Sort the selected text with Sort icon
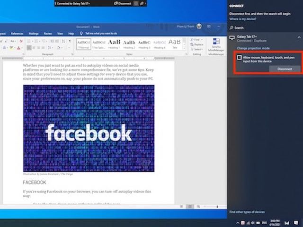 click(63, 41)
